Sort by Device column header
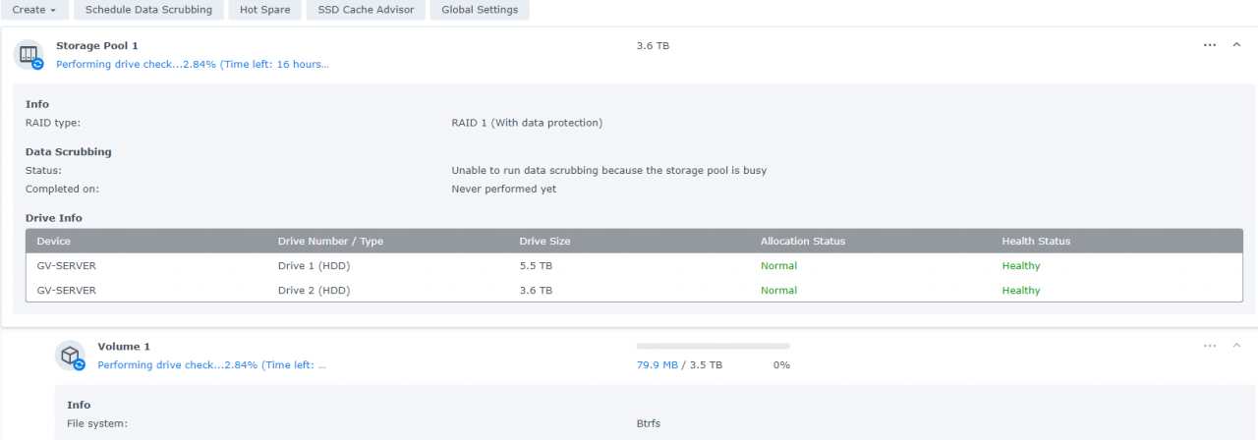This screenshot has height=440, width=1258. 54,241
